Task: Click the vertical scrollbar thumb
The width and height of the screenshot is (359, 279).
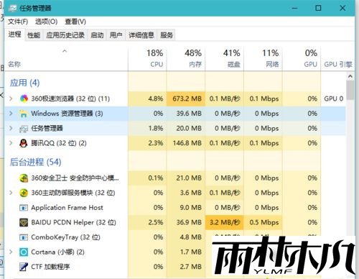Action: point(350,90)
